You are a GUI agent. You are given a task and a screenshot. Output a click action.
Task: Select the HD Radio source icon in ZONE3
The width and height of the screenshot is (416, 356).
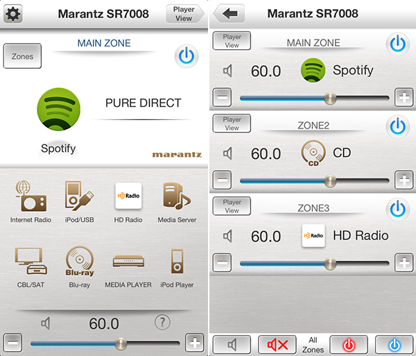point(313,235)
